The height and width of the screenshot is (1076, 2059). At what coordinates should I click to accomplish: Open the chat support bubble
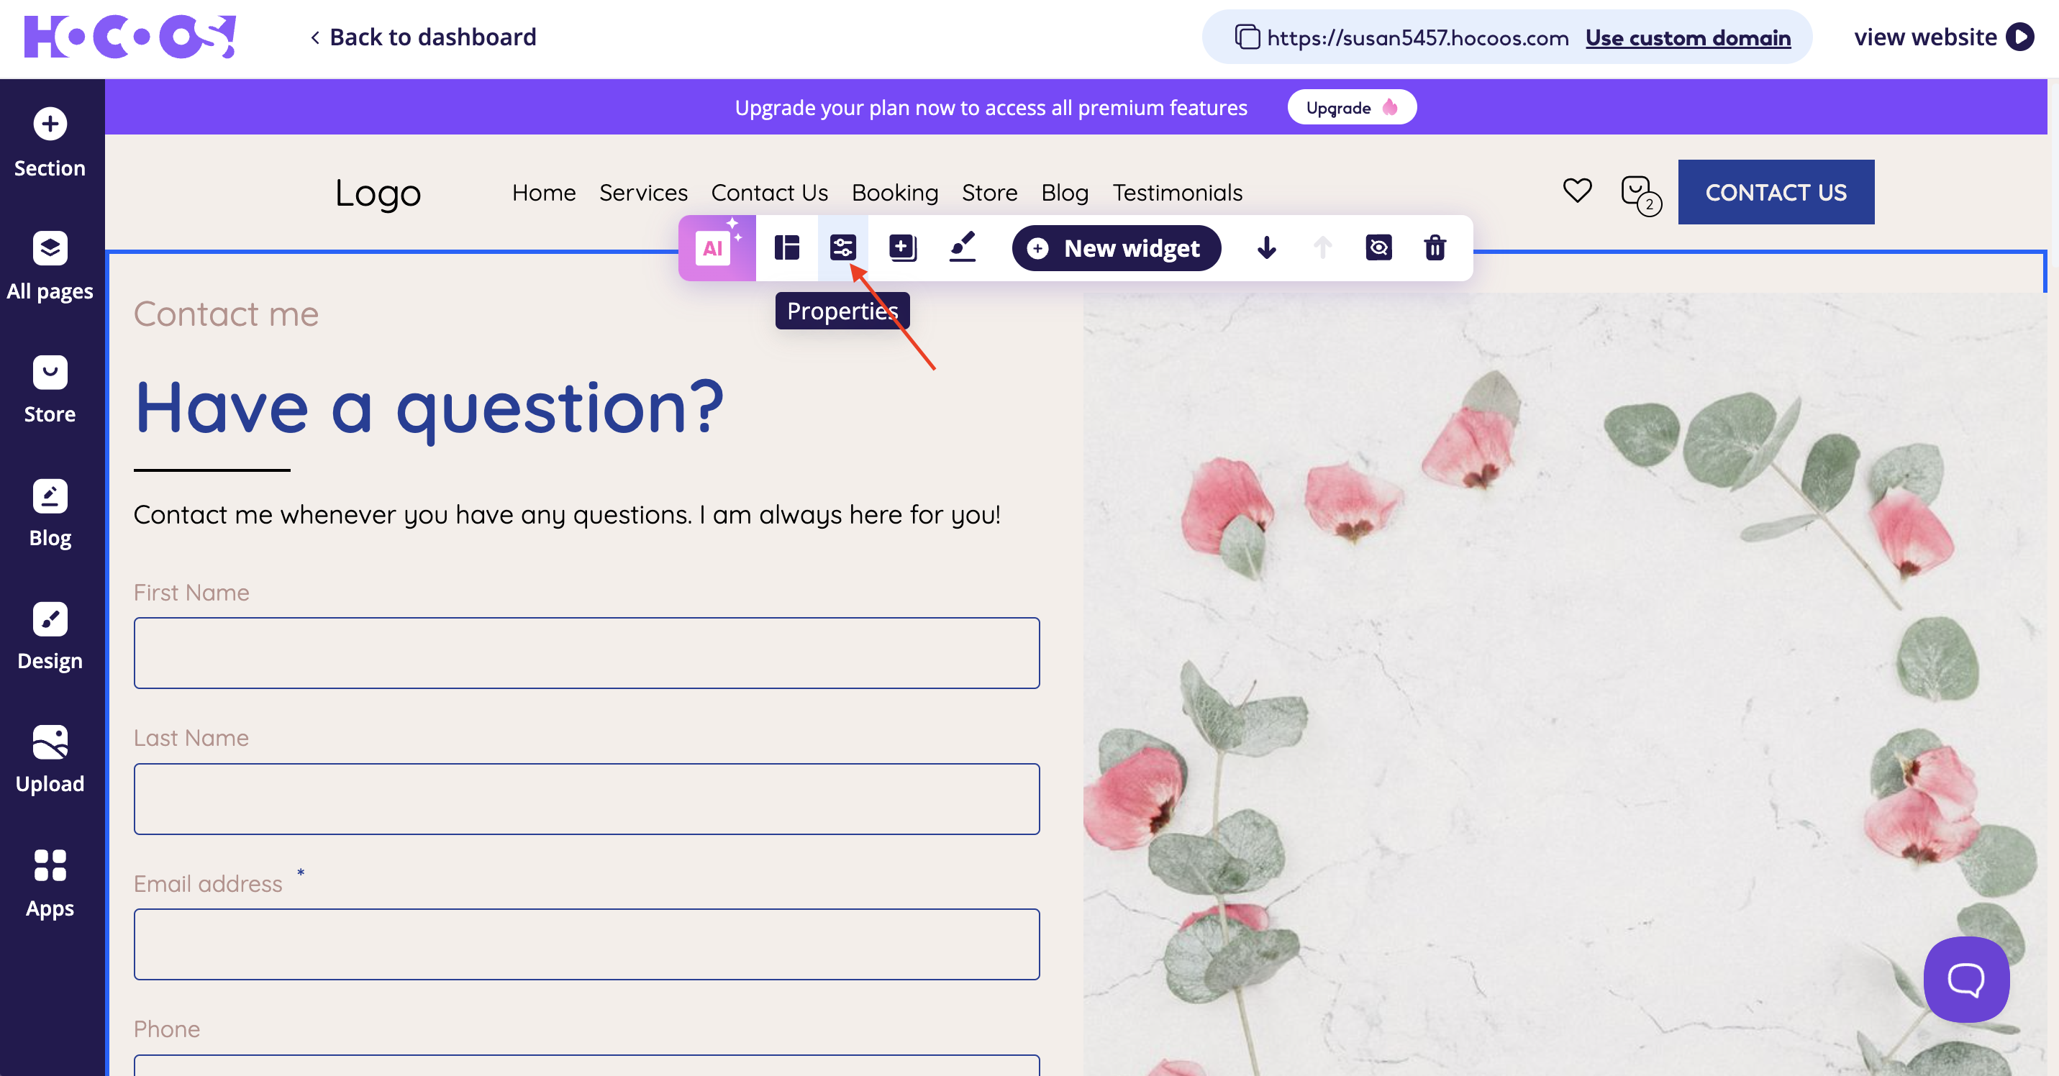1965,979
